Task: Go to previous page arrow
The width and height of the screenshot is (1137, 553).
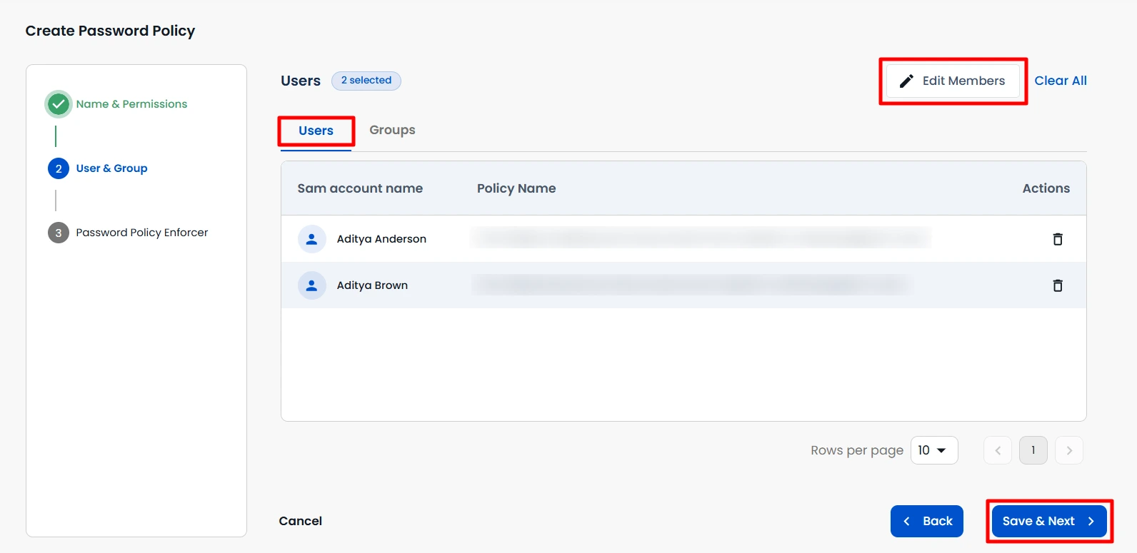Action: pyautogui.click(x=998, y=450)
